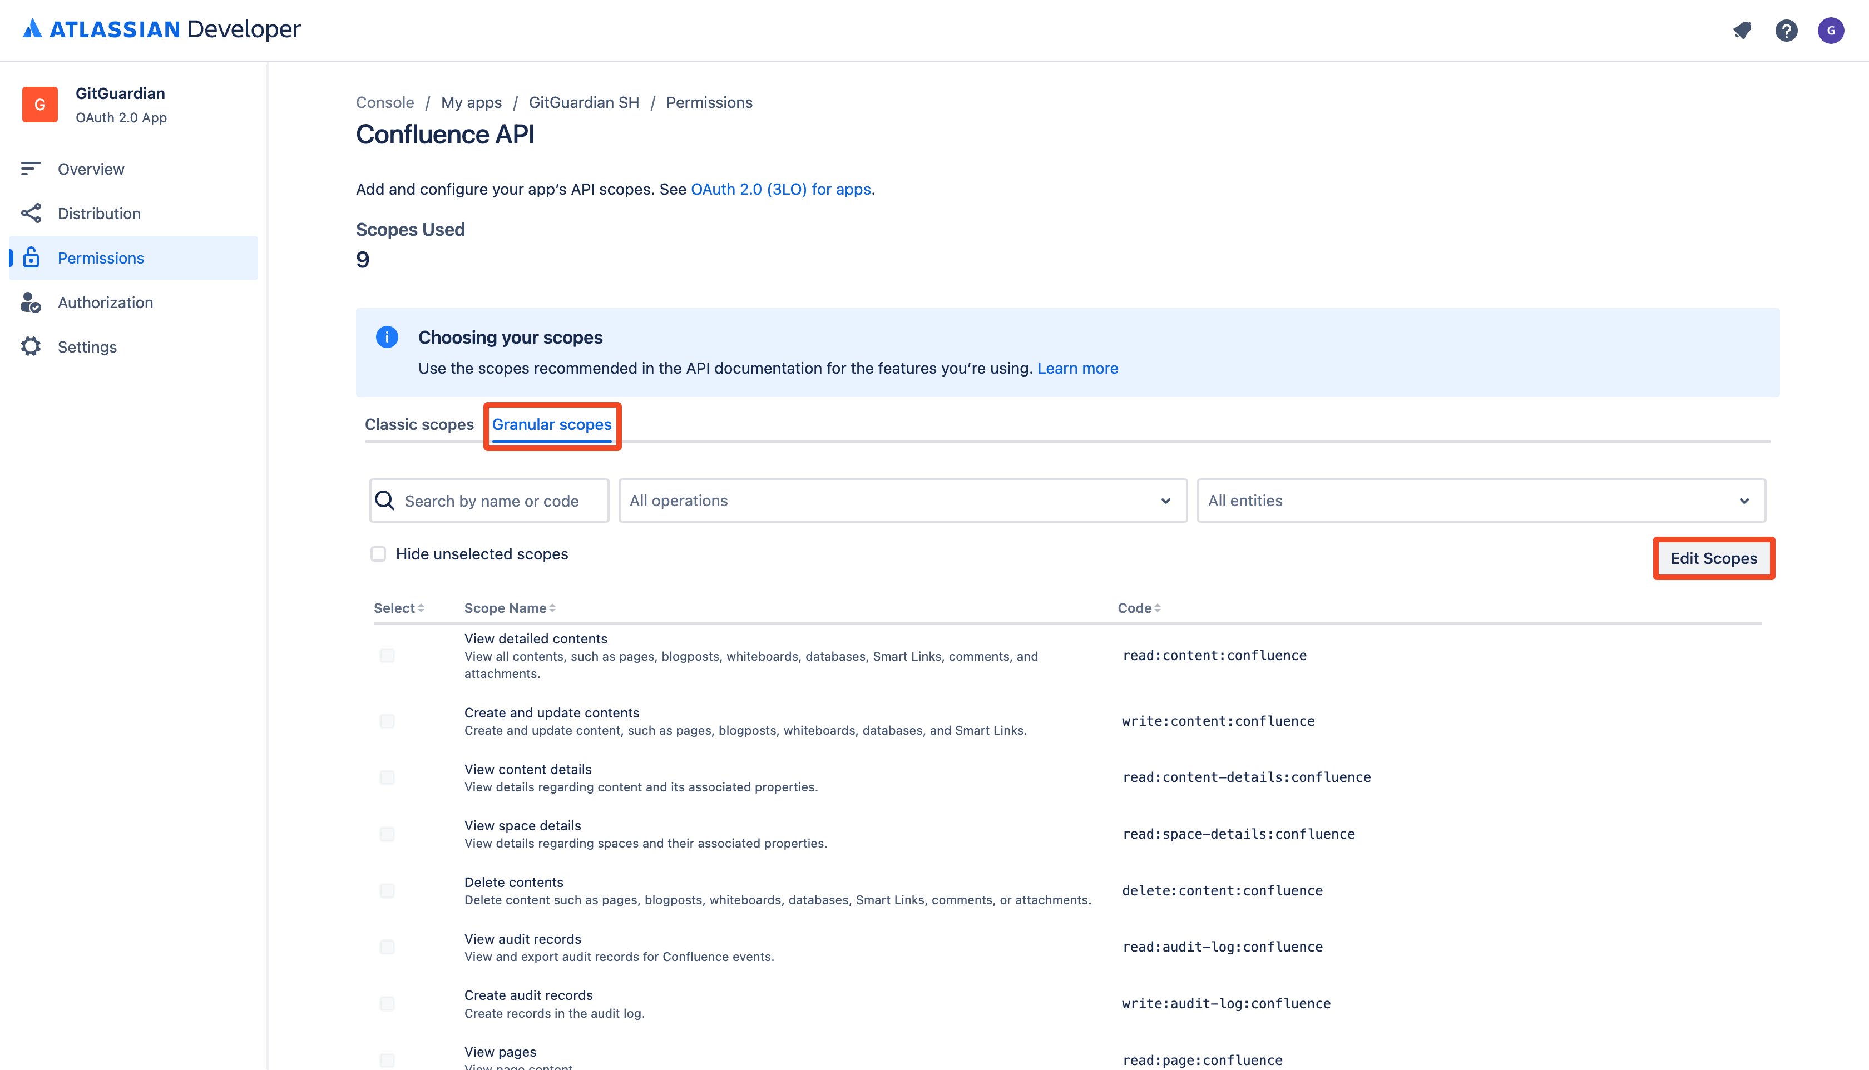The width and height of the screenshot is (1869, 1070).
Task: Click the OAuth 2.0 App subtitle
Action: click(x=121, y=117)
